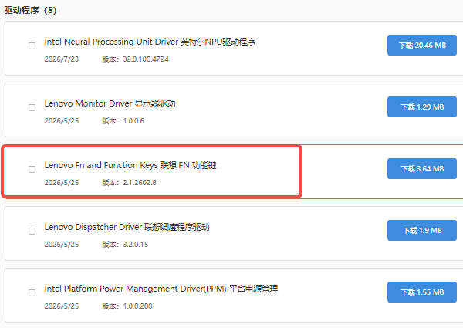Open the Lenovo Monitor Driver 显示器驱动 title
Screen dimensions: 463x328
(110, 103)
